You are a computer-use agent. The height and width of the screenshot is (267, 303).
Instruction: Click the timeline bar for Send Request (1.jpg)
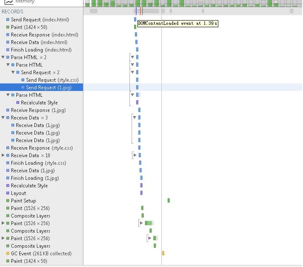tap(137, 87)
